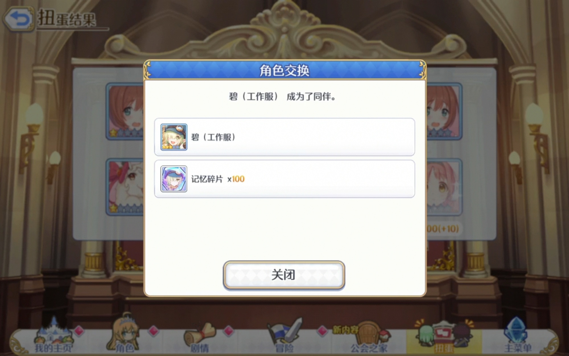
Task: Tap top-right orange-haired character card
Action: click(444, 111)
